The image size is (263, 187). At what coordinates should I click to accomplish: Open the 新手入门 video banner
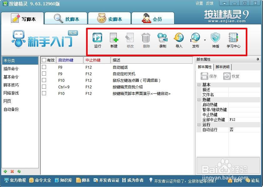45,39
